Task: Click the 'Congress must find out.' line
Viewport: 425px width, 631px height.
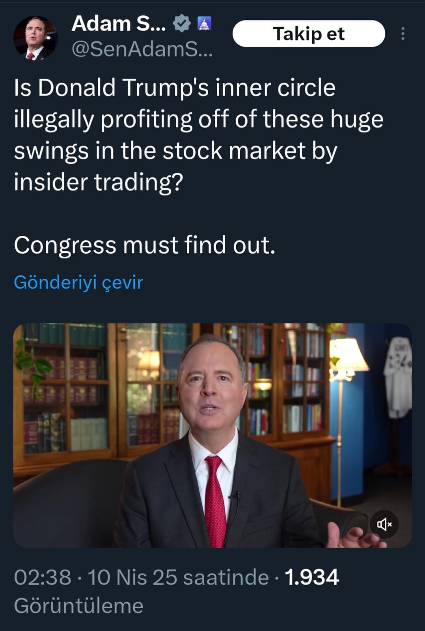Action: pyautogui.click(x=144, y=245)
